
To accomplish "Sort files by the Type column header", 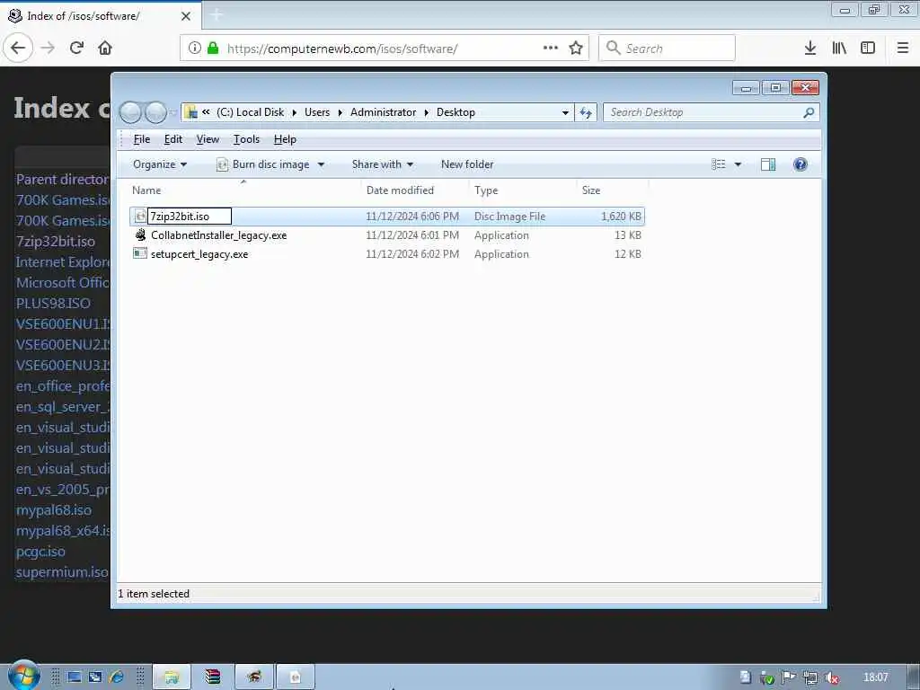I will click(522, 190).
